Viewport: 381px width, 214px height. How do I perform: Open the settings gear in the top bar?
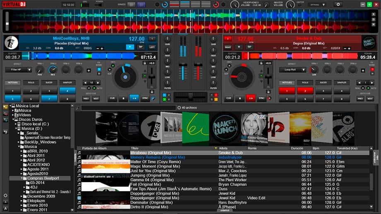click(x=338, y=5)
